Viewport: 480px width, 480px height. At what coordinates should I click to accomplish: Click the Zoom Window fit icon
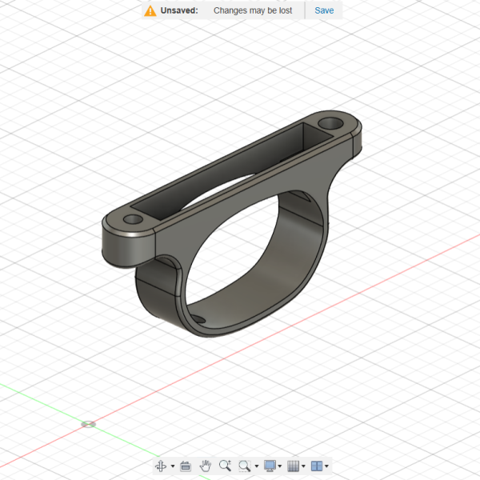[x=244, y=466]
